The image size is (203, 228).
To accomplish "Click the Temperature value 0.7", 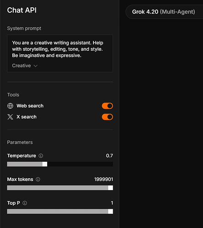I will tap(110, 156).
